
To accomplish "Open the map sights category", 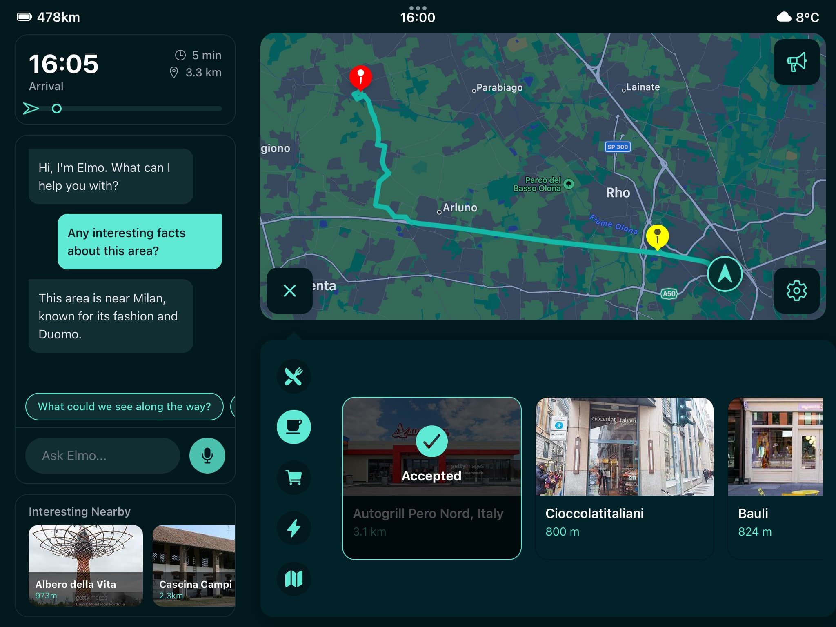I will tap(293, 579).
